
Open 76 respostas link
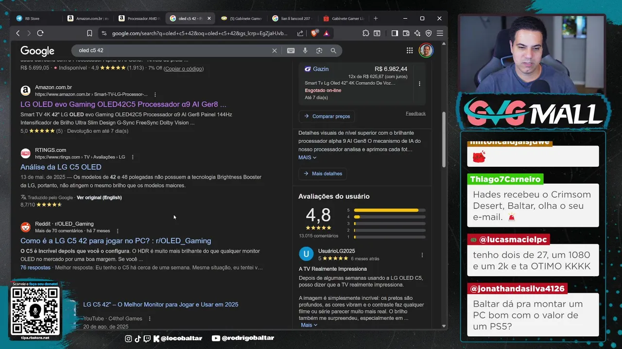coord(35,268)
